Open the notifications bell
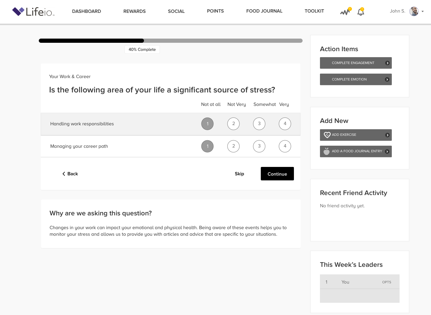431x315 pixels. (x=361, y=12)
